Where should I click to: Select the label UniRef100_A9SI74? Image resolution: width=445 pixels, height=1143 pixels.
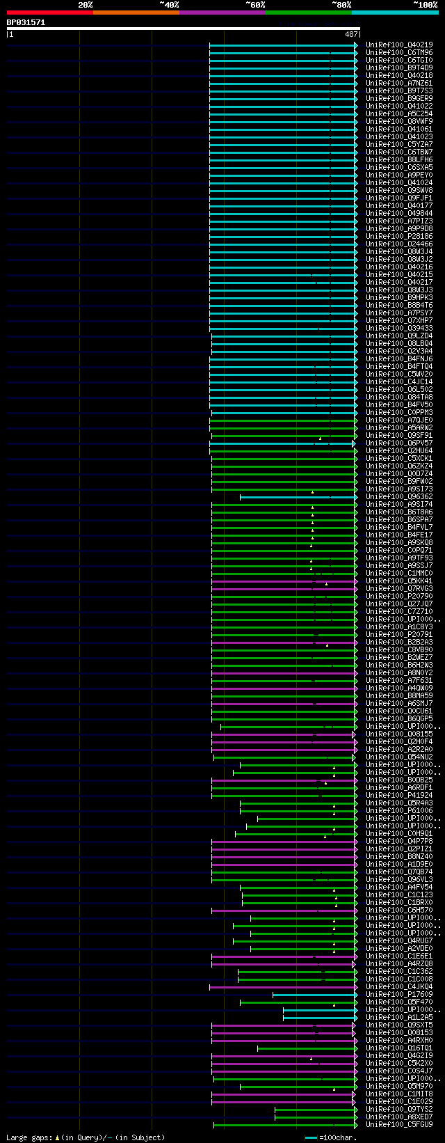[399, 505]
